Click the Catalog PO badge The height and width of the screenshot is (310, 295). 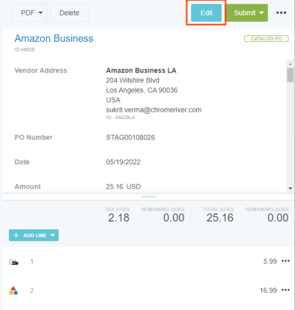click(266, 39)
